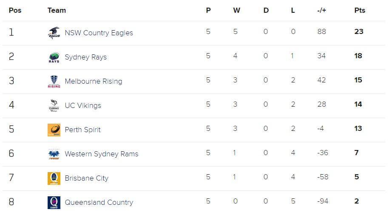Click the Sydney Rays team logo
The image size is (389, 215).
[54, 57]
